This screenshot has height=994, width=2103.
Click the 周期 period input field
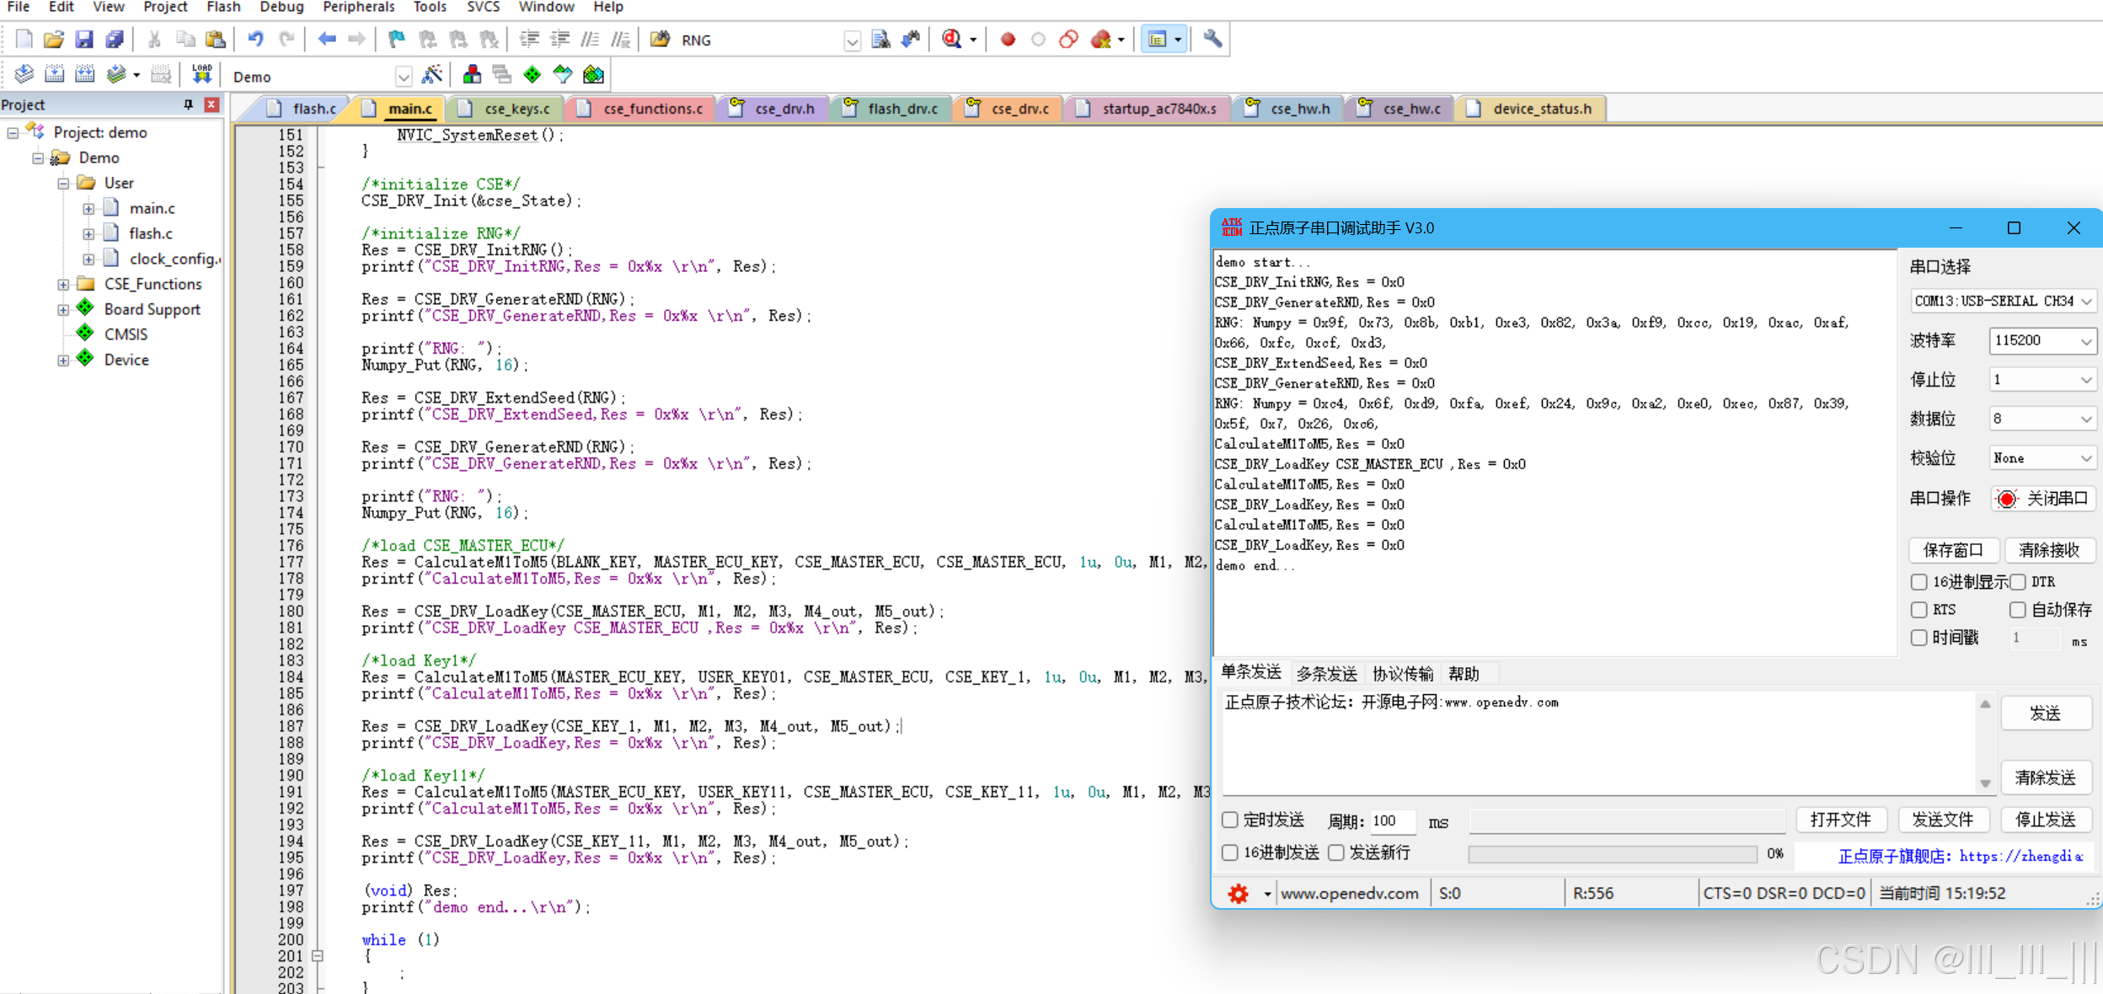[x=1392, y=820]
